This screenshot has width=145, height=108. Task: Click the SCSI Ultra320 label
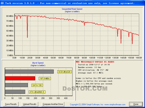[64, 72]
